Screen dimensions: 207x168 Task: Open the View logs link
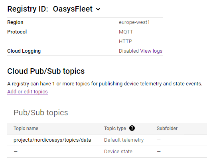pyautogui.click(x=151, y=51)
